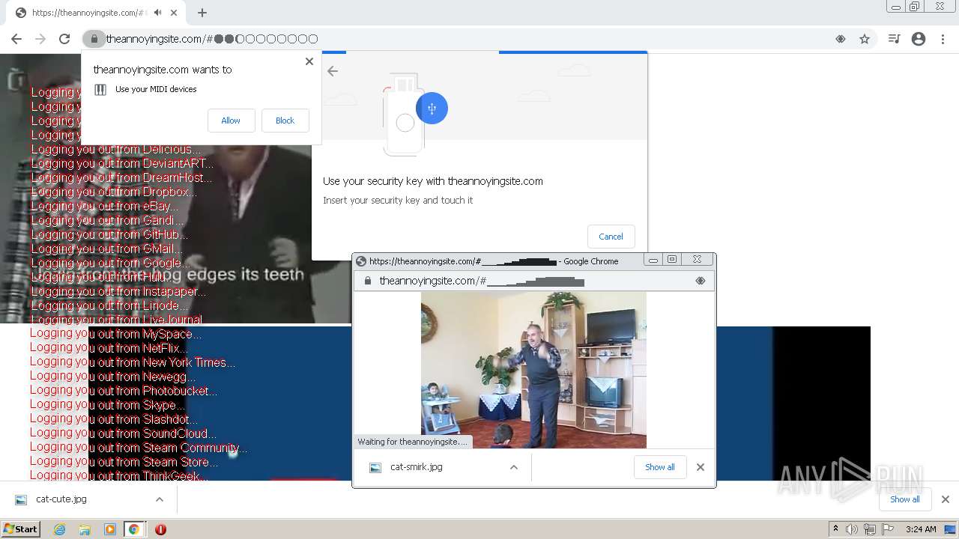Block MIDI device access

click(285, 121)
